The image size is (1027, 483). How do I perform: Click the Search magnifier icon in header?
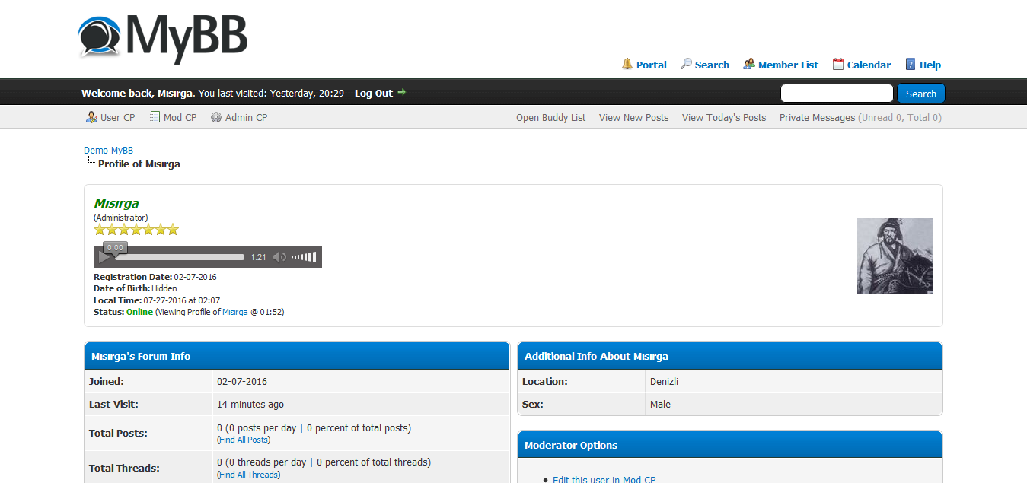[686, 64]
